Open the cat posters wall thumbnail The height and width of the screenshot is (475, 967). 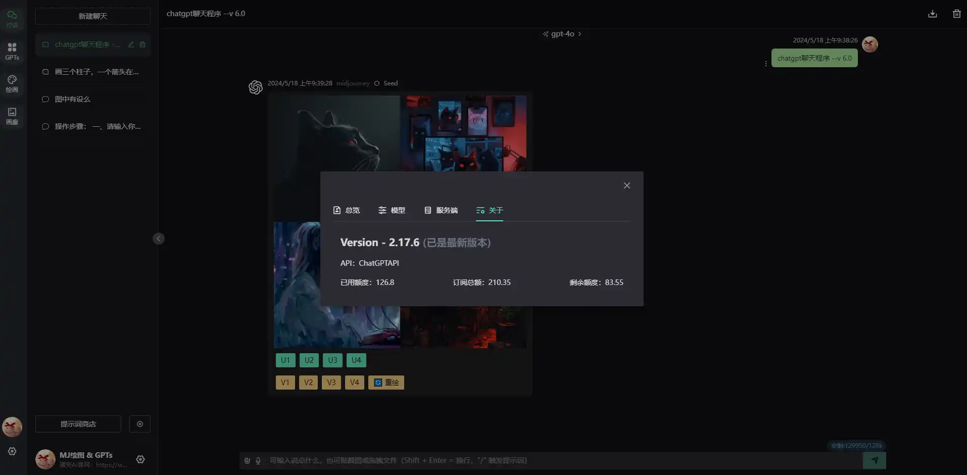click(x=463, y=133)
